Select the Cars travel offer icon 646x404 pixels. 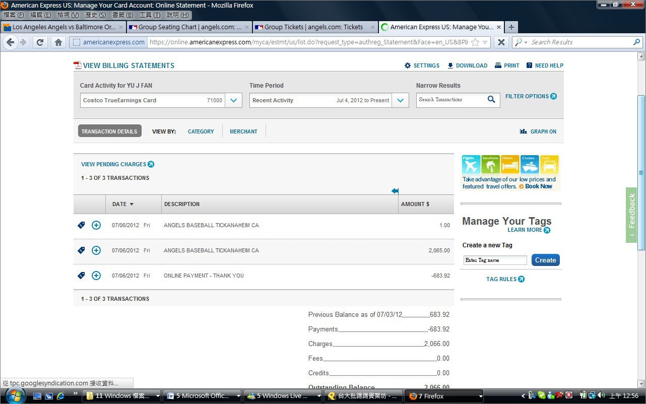click(549, 165)
